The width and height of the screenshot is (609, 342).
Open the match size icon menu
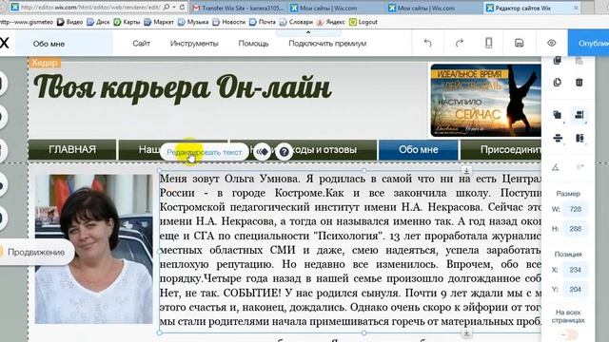580,138
